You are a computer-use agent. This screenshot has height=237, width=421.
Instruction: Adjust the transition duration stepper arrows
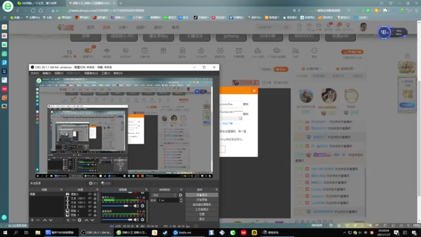181,200
